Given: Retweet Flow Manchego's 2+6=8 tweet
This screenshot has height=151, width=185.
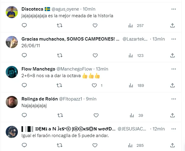Looking at the screenshot, I should 60,86.
